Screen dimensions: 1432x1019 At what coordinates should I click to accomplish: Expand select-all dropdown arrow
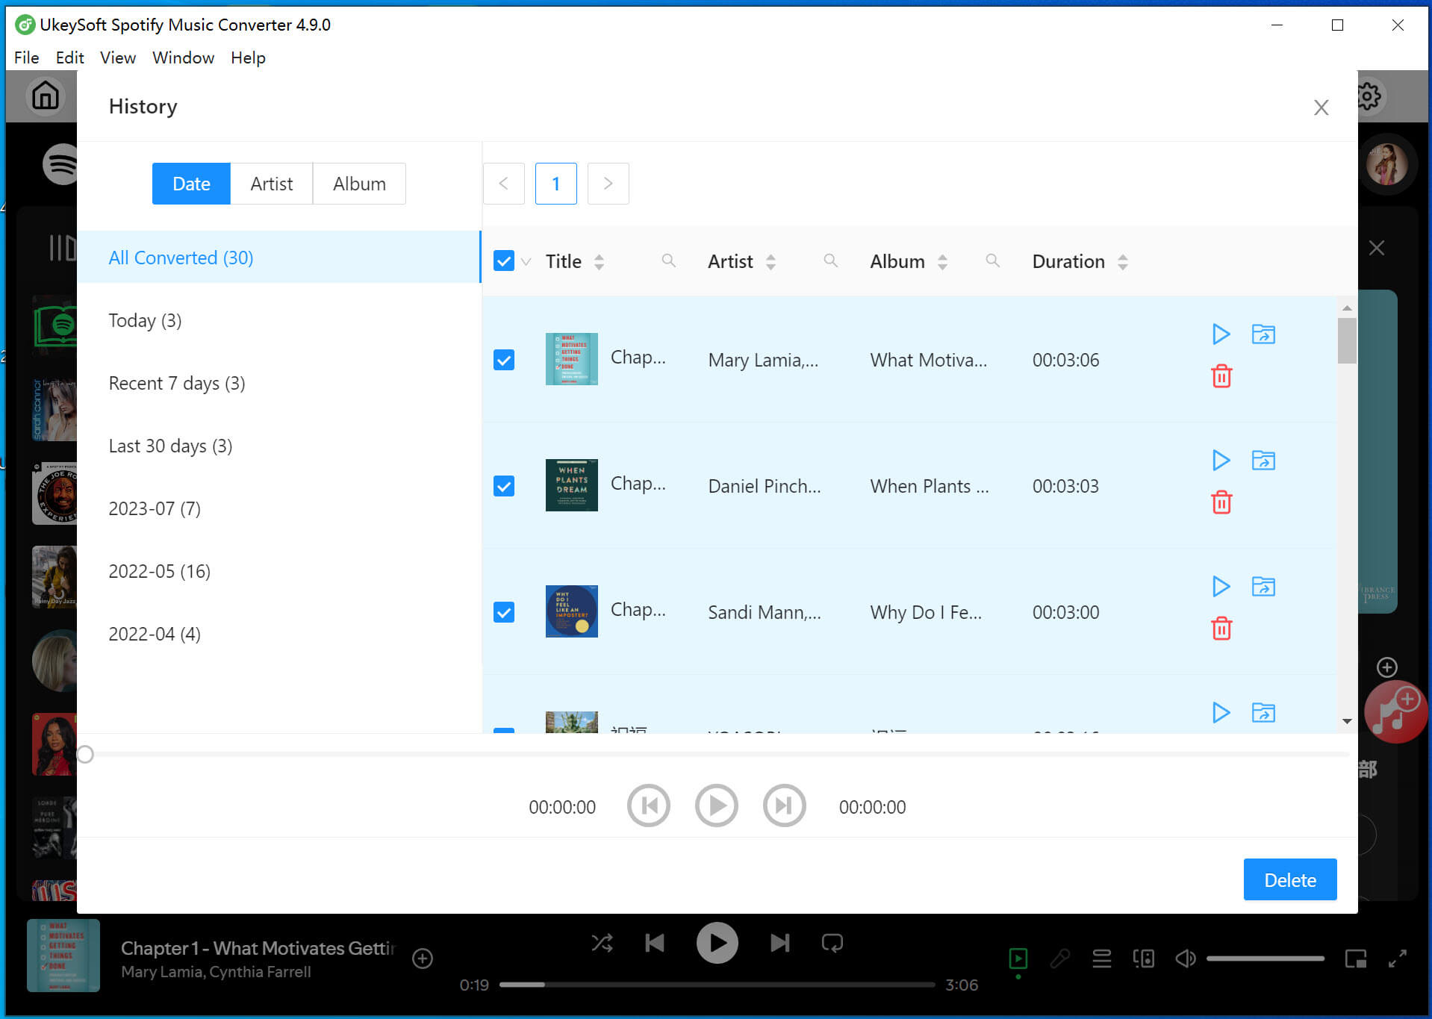coord(526,262)
